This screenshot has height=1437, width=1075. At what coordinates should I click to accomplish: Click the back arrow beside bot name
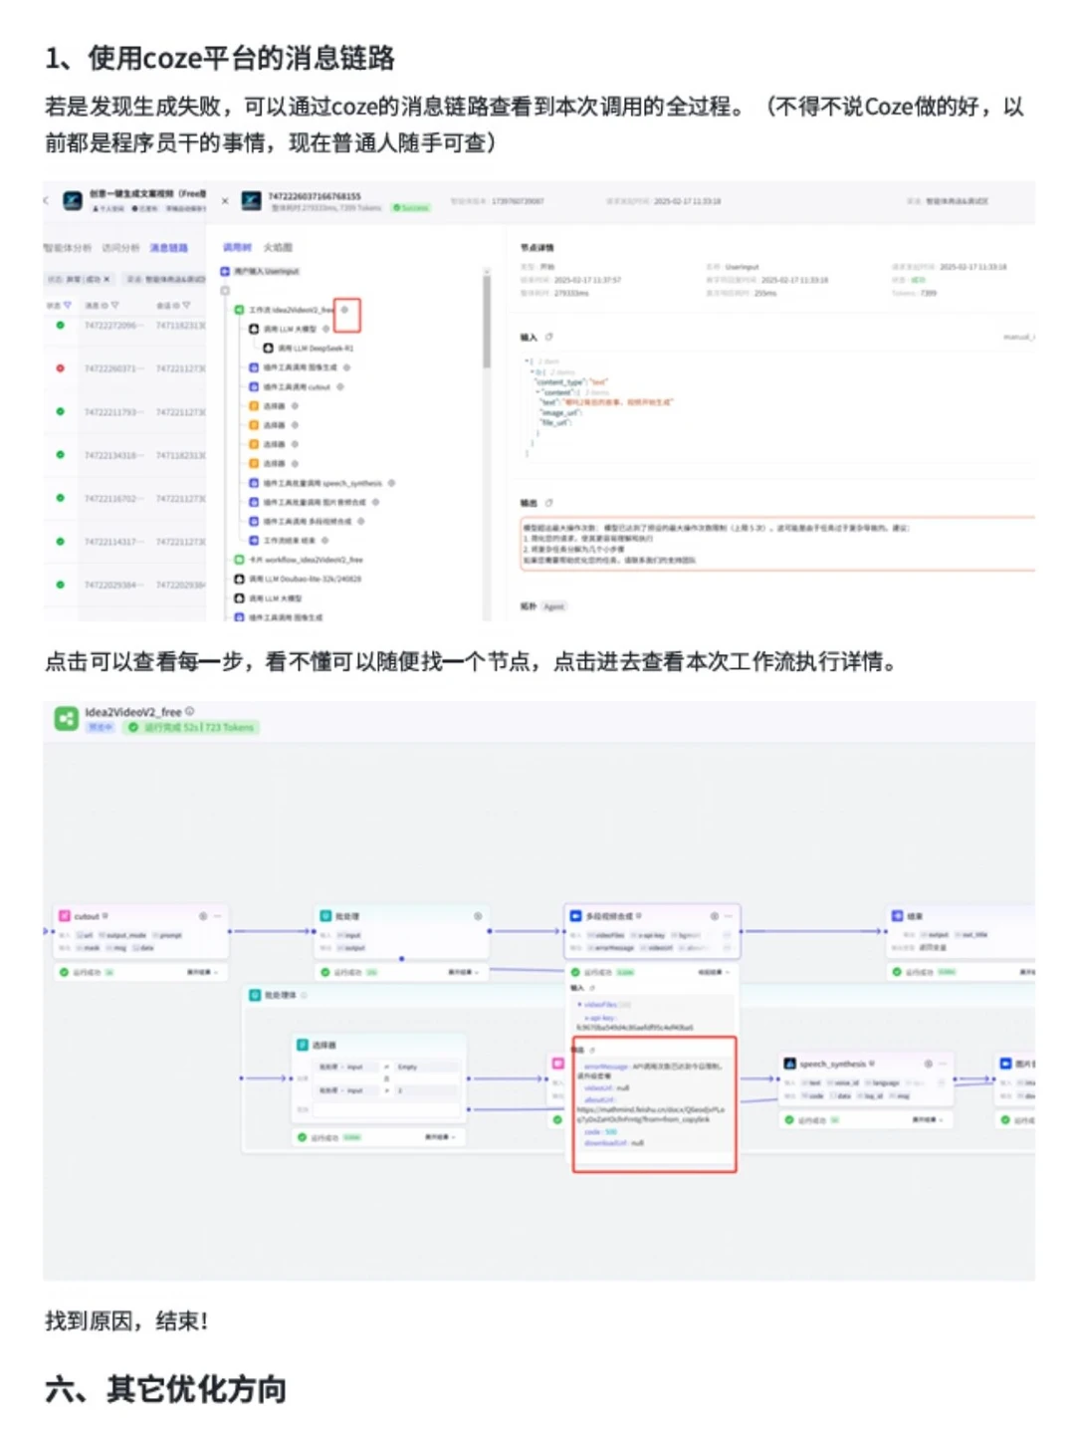(x=46, y=200)
